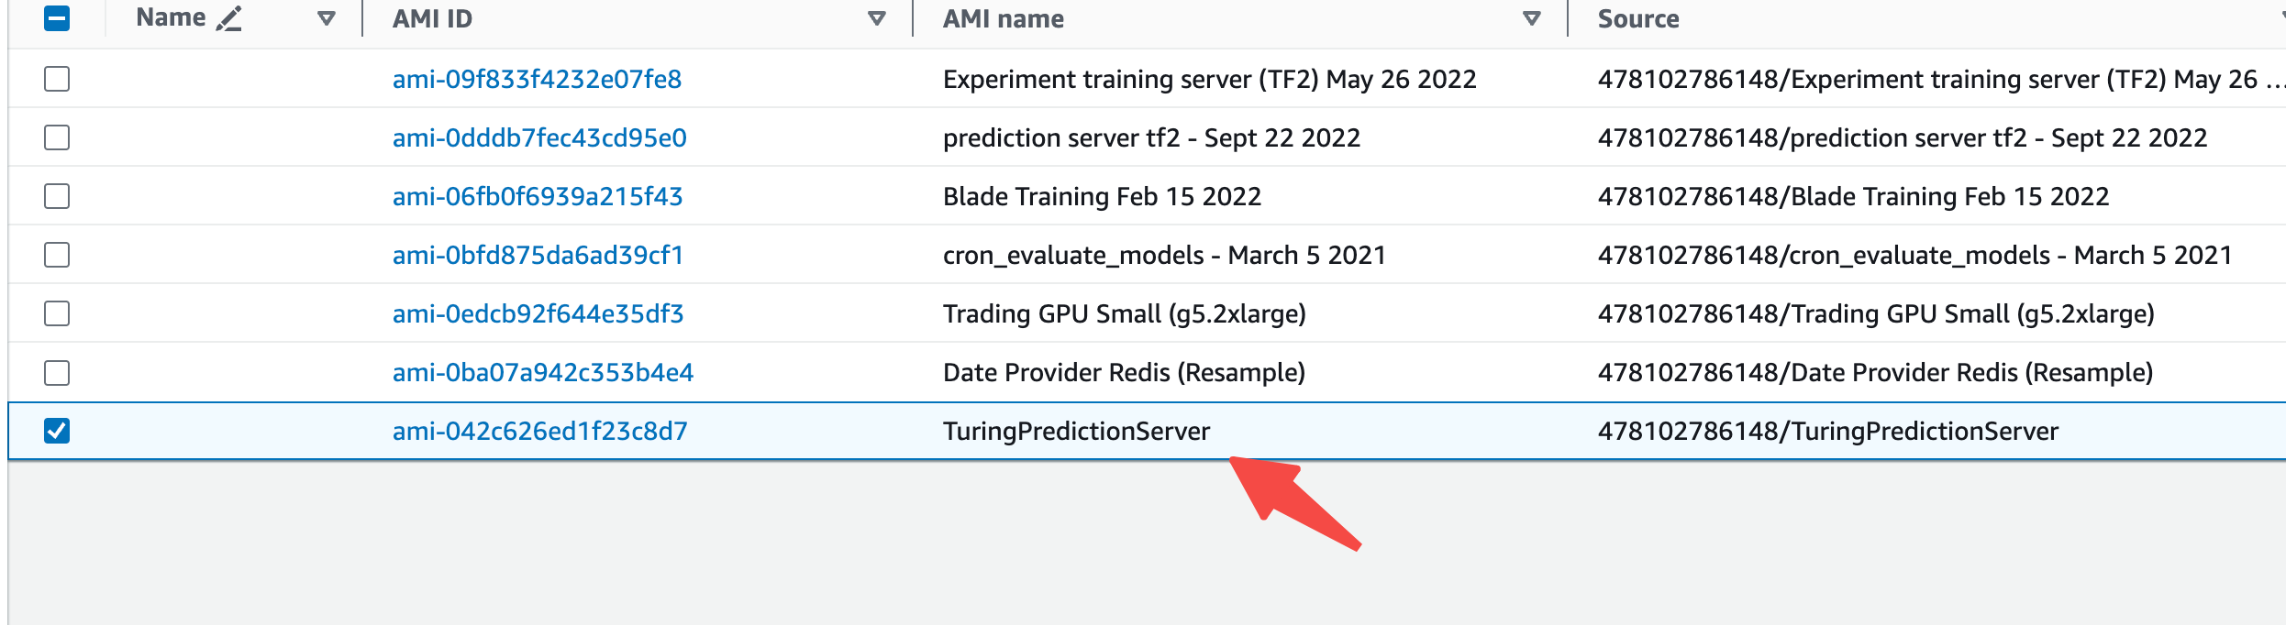Open AMI ami-042c626ed1f23c8d7 link
The width and height of the screenshot is (2286, 625).
coord(539,431)
